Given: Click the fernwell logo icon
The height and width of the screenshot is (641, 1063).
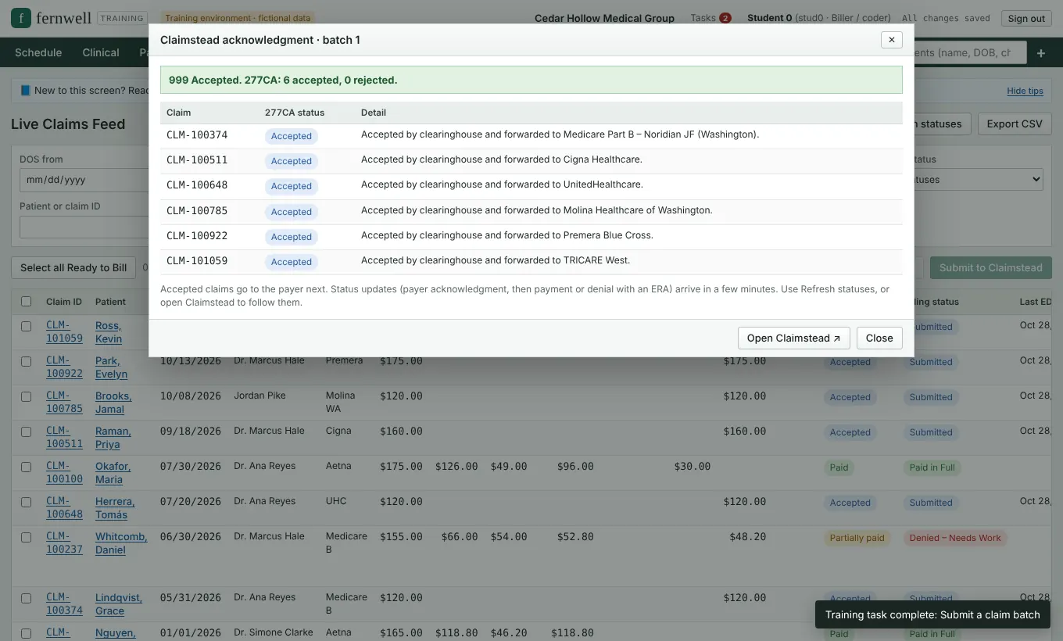Looking at the screenshot, I should click(x=21, y=18).
